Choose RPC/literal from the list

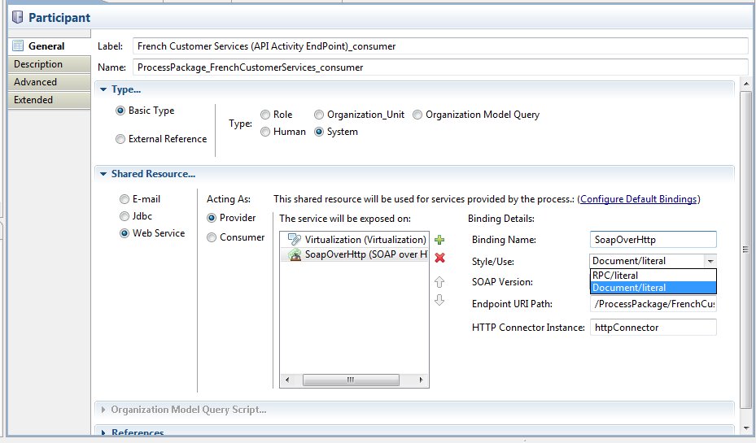coord(653,276)
